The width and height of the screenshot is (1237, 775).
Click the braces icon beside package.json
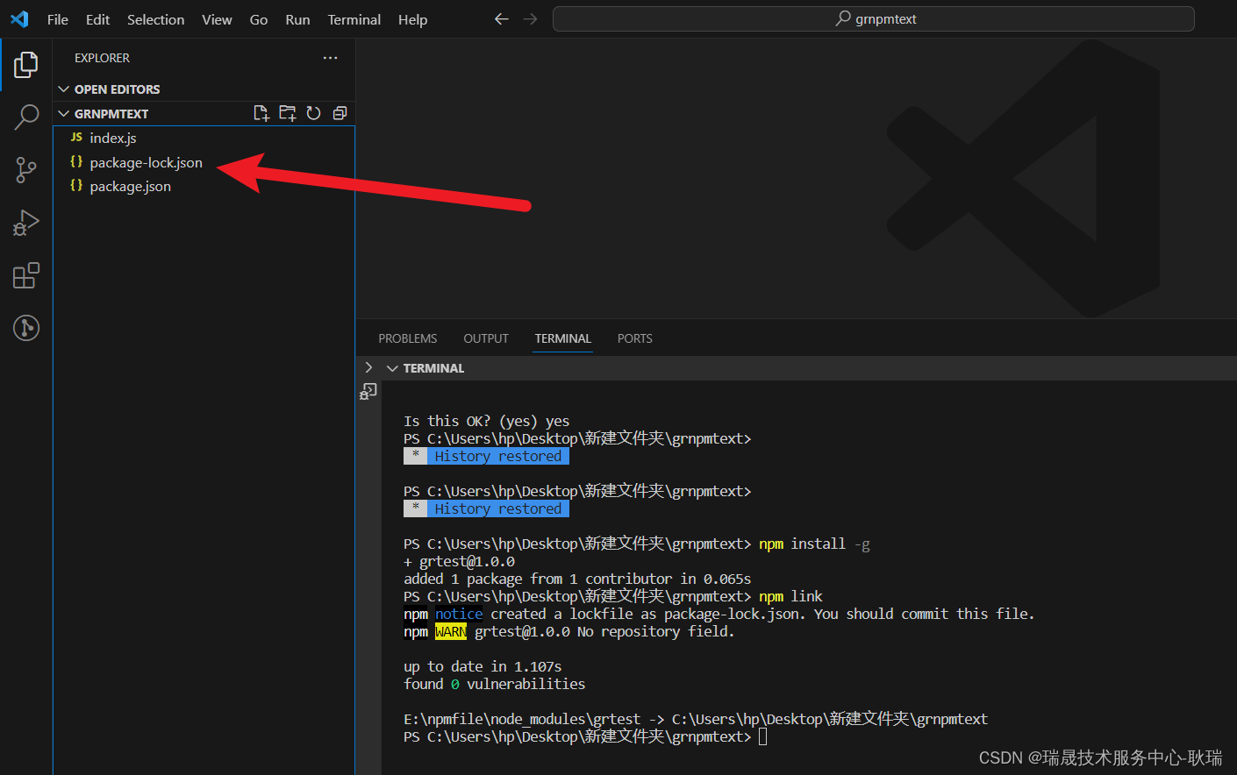(x=76, y=186)
